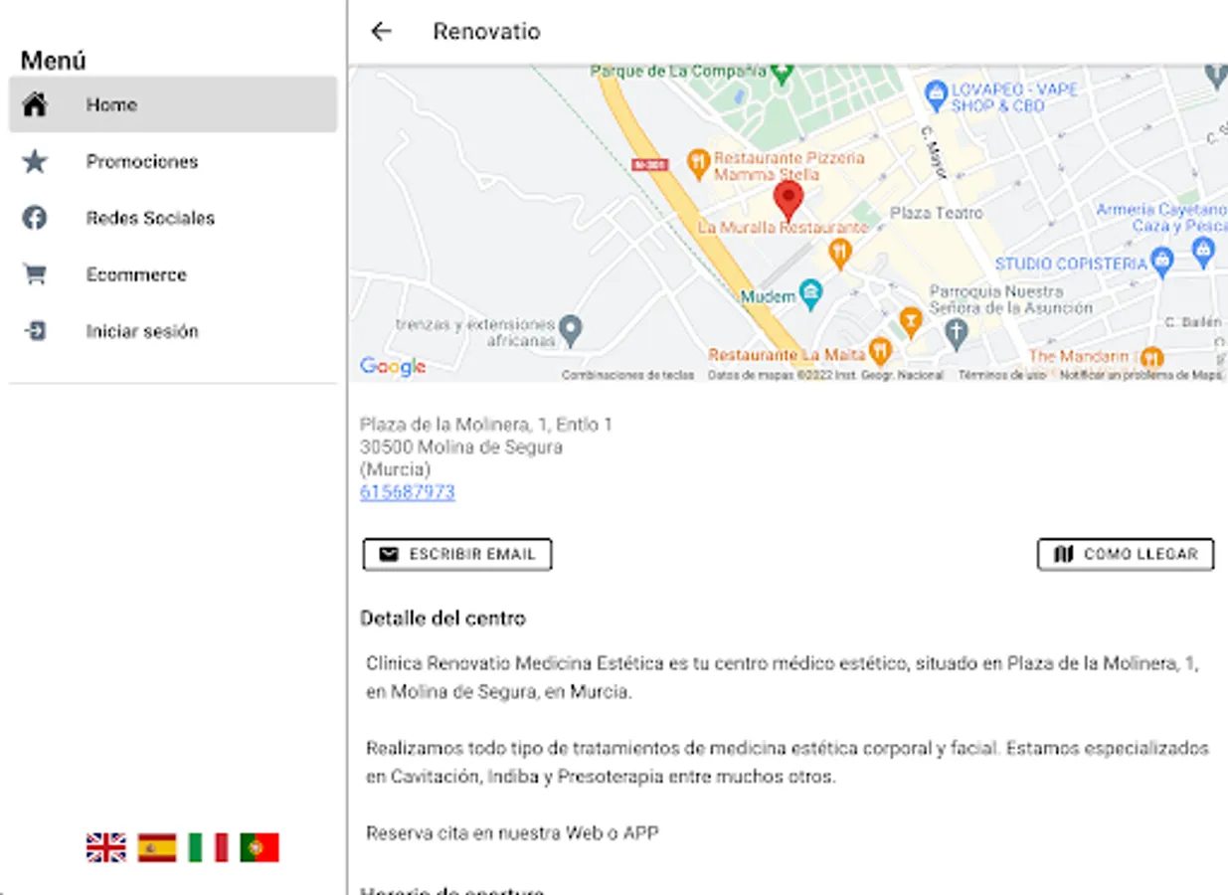The width and height of the screenshot is (1228, 895).
Task: Click the Renovatio page title
Action: point(486,32)
